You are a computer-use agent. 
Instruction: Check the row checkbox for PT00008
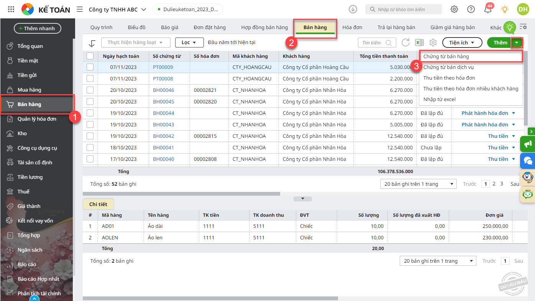[90, 79]
